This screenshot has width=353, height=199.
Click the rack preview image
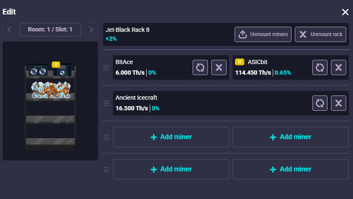(50, 106)
